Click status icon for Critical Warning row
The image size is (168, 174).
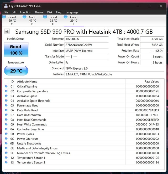(x=6, y=86)
